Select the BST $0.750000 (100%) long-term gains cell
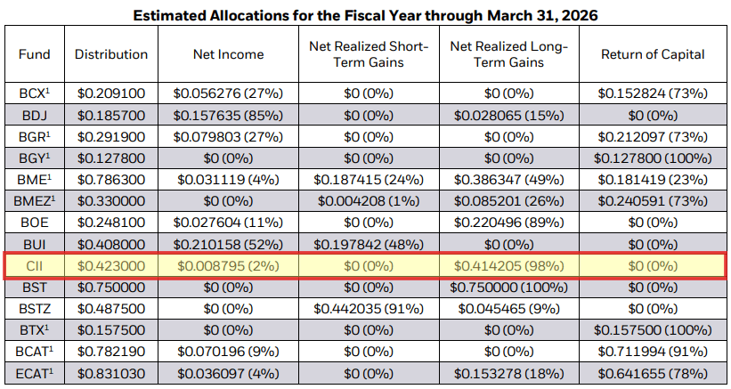Screen dimensions: 731x389 pyautogui.click(x=509, y=288)
